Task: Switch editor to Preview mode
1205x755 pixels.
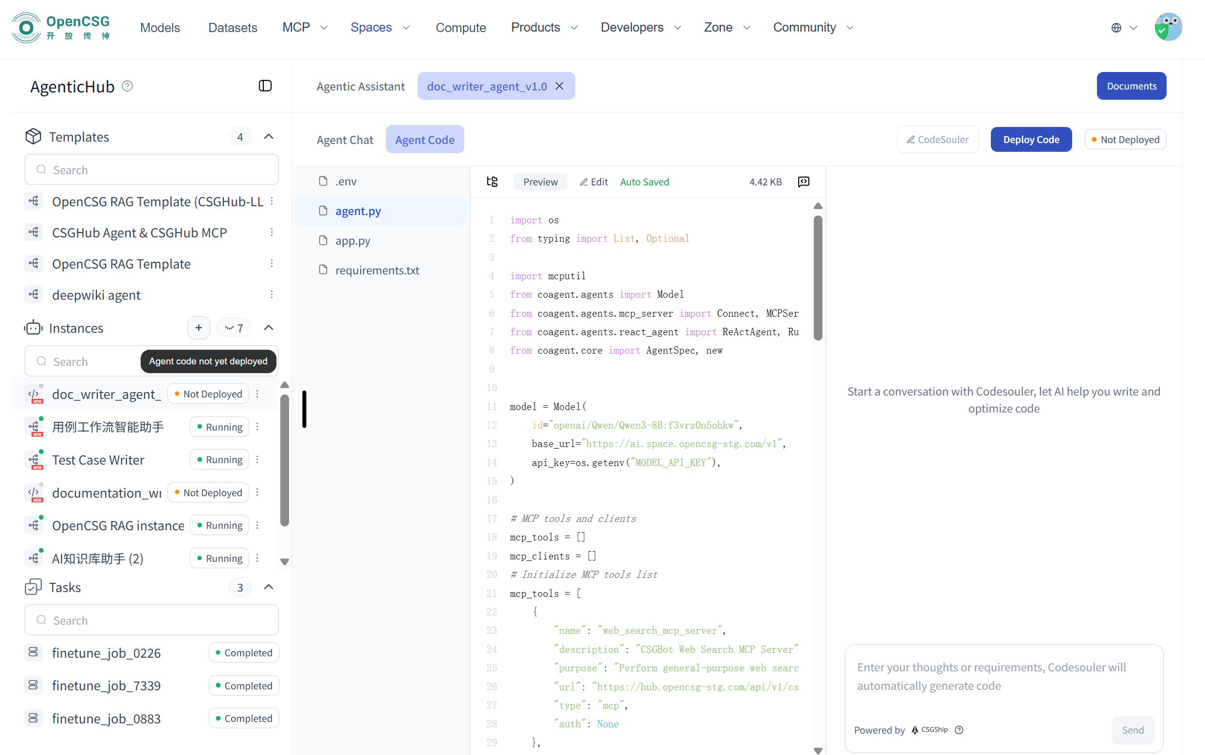Action: [540, 182]
